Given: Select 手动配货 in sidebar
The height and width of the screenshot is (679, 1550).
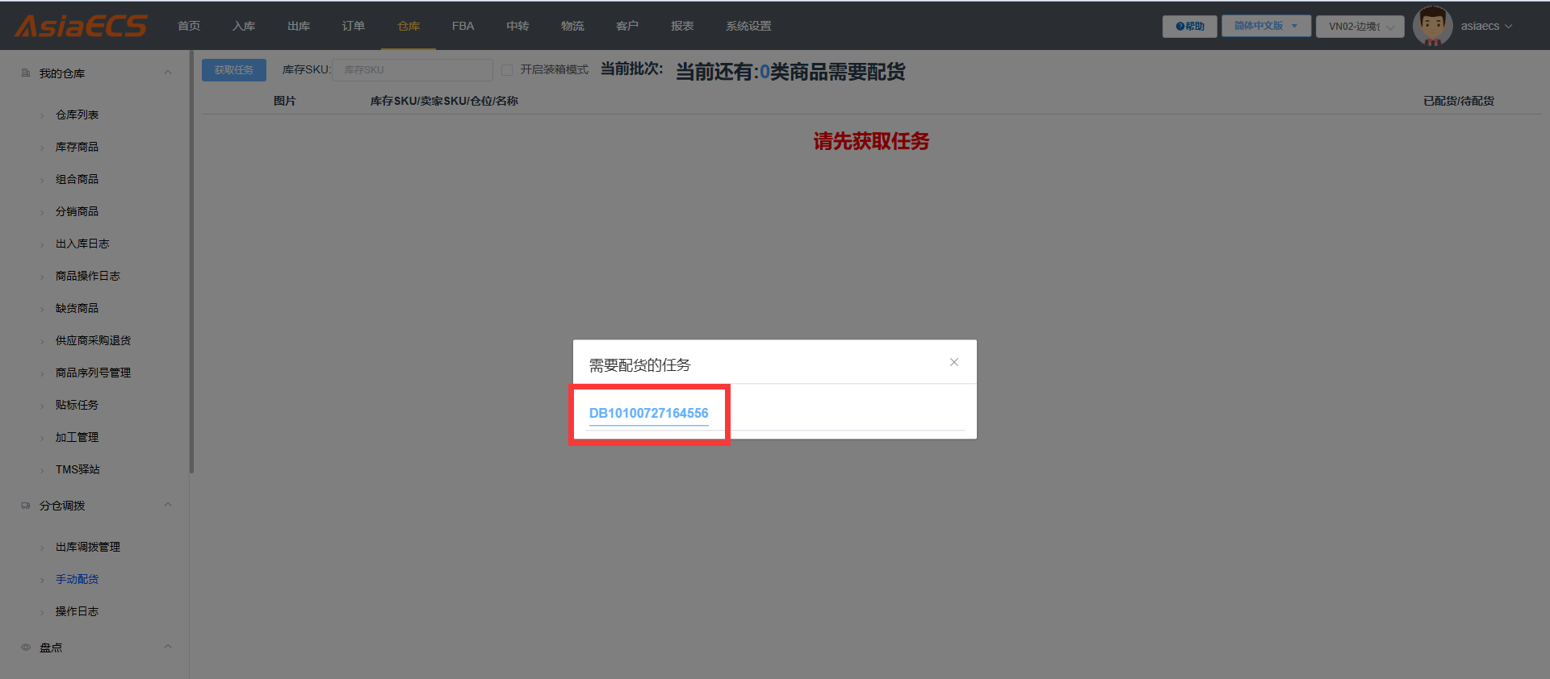Looking at the screenshot, I should pyautogui.click(x=77, y=579).
